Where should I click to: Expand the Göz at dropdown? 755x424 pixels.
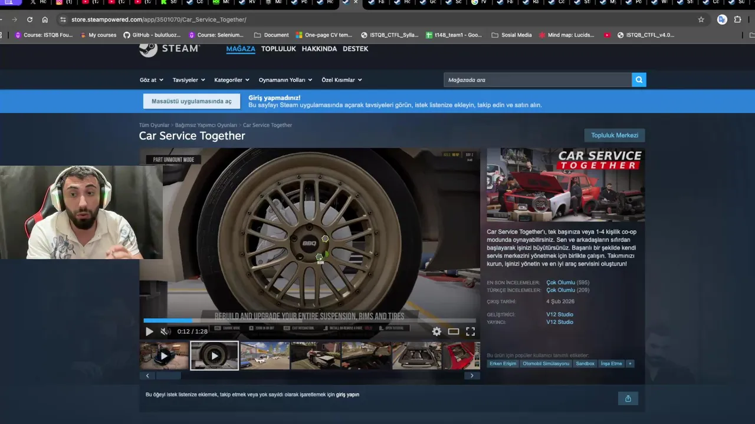click(x=152, y=80)
